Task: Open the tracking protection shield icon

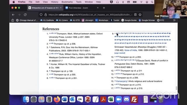Action: [41, 15]
